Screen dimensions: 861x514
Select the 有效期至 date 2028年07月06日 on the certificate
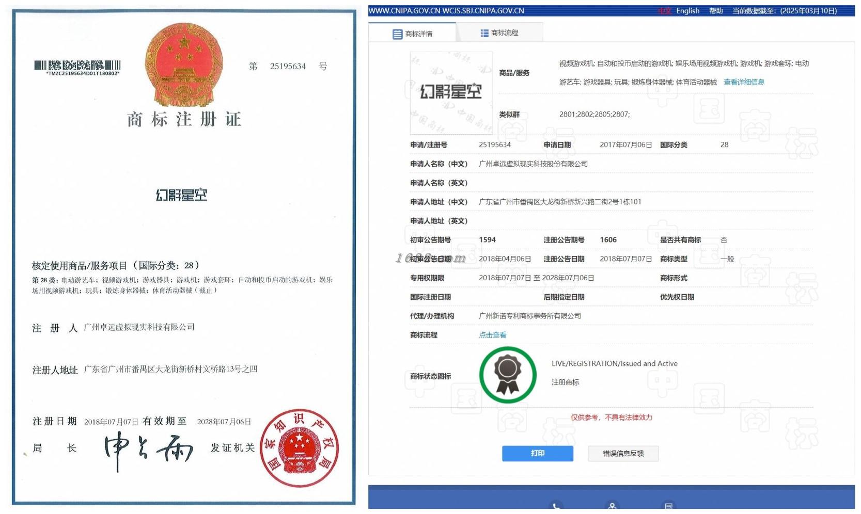(x=224, y=422)
